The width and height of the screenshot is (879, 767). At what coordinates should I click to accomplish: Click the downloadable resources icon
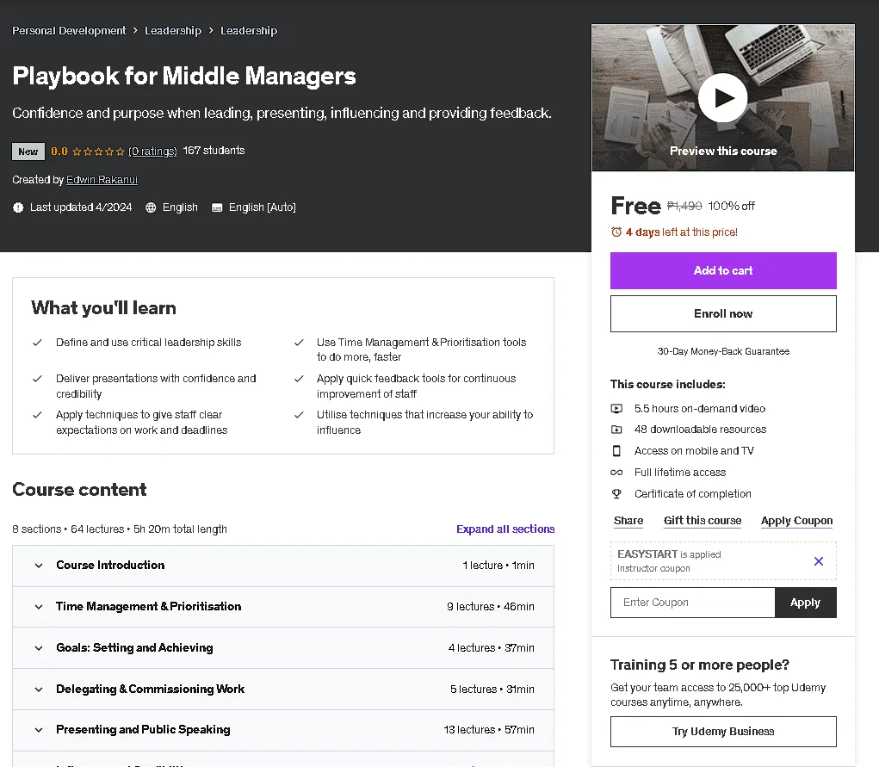point(616,430)
